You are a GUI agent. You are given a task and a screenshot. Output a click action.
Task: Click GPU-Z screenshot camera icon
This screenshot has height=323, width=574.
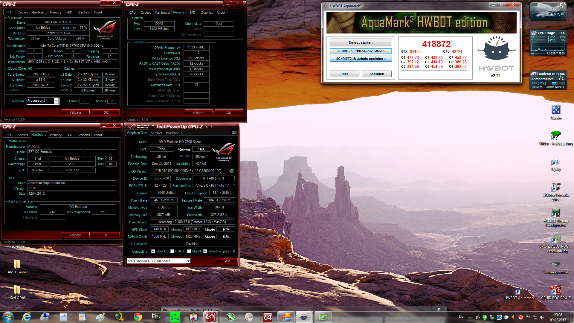[x=234, y=132]
